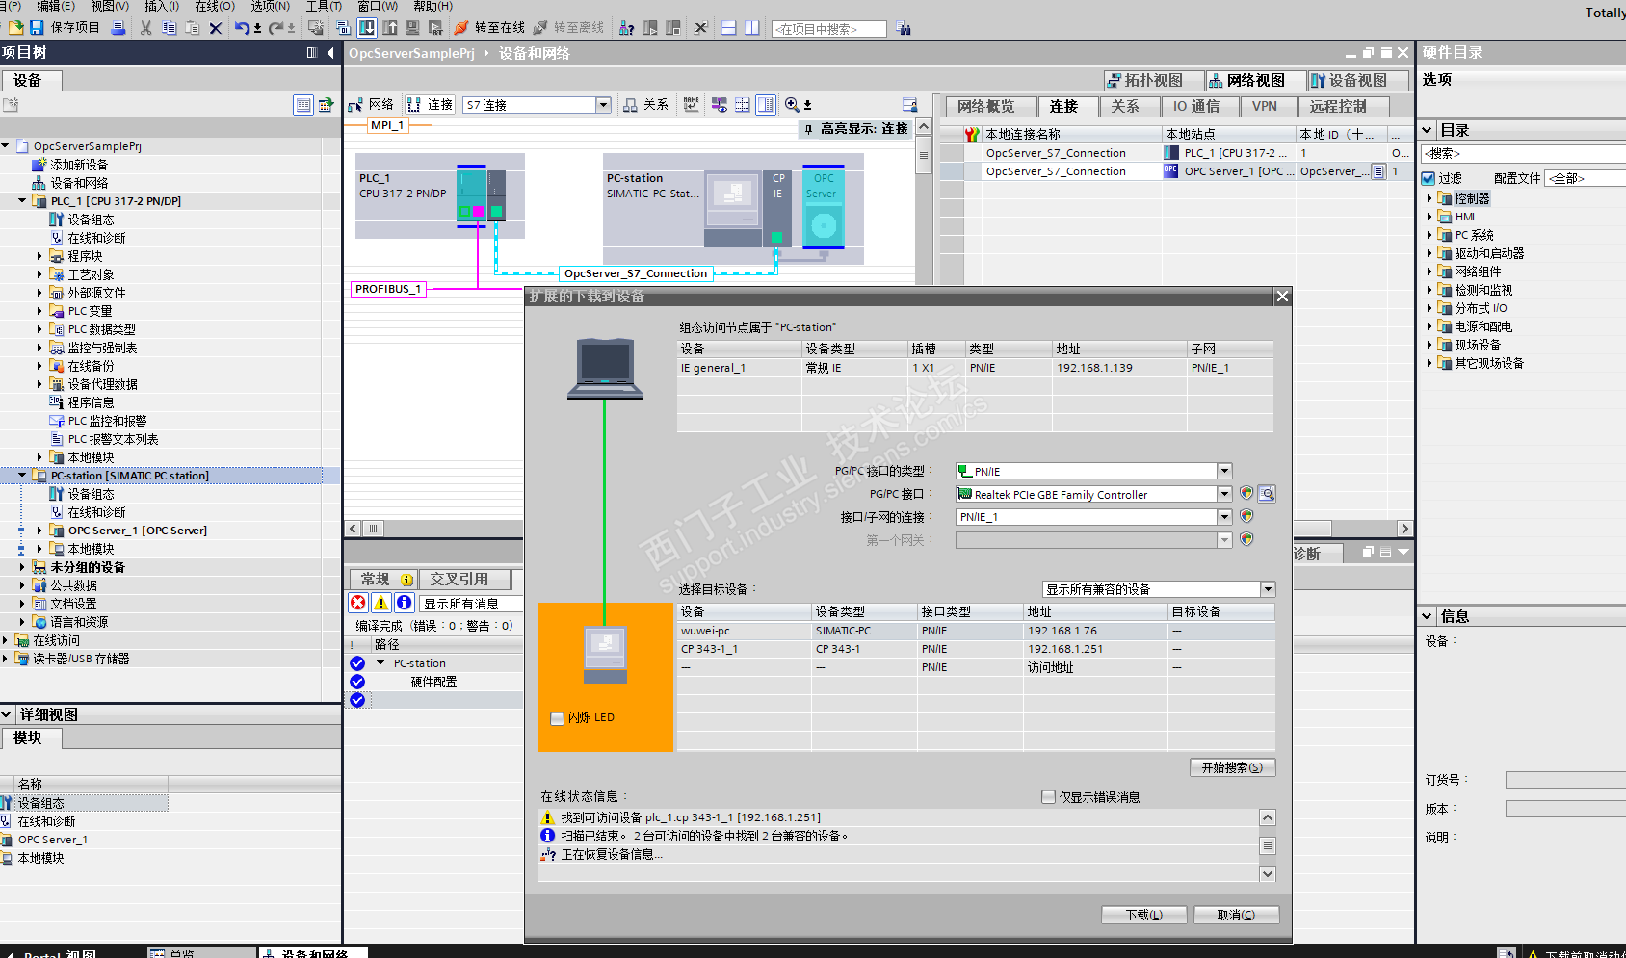
Task: Click the information filter icon in info panel
Action: (405, 603)
